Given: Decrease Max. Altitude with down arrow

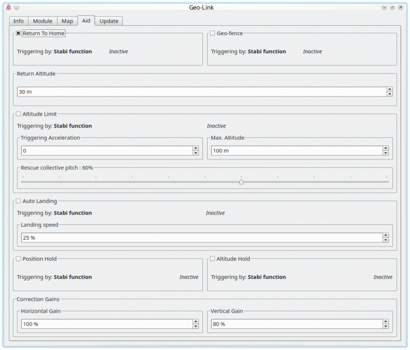Looking at the screenshot, I should coord(385,153).
